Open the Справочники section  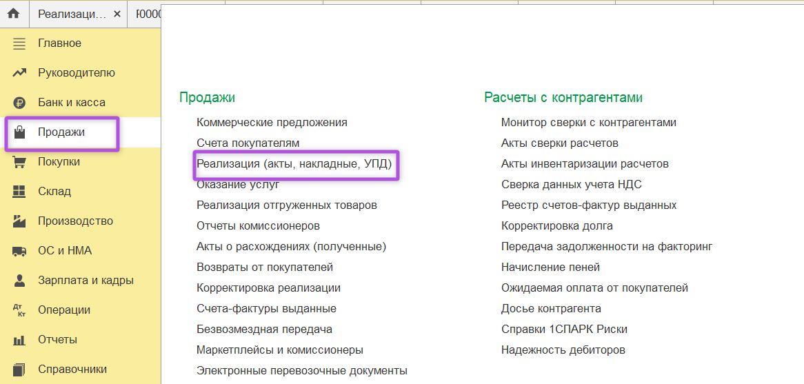(x=72, y=370)
